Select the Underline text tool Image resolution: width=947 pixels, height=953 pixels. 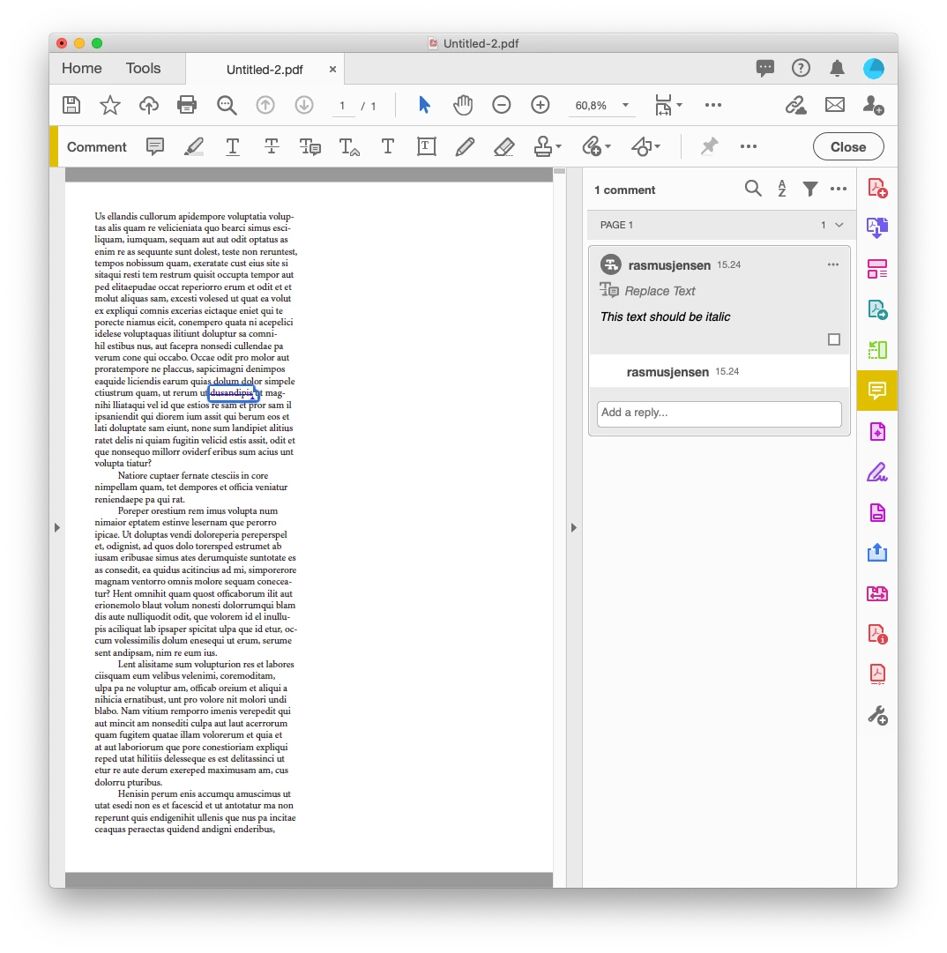pyautogui.click(x=232, y=146)
